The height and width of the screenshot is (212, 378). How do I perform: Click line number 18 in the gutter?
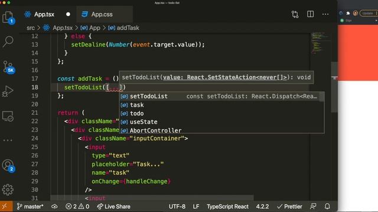35,87
